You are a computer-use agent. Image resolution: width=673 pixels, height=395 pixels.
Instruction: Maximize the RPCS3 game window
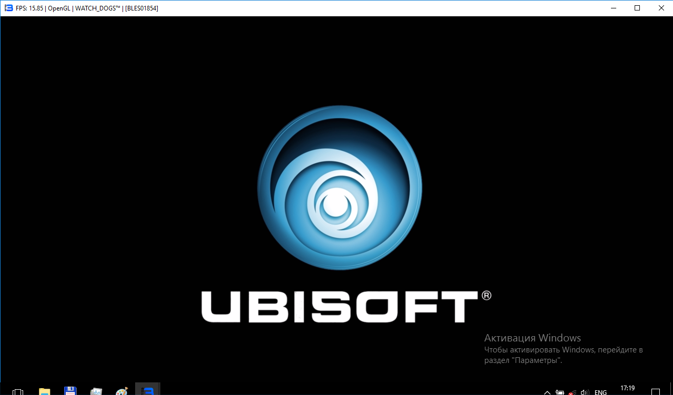coord(637,8)
